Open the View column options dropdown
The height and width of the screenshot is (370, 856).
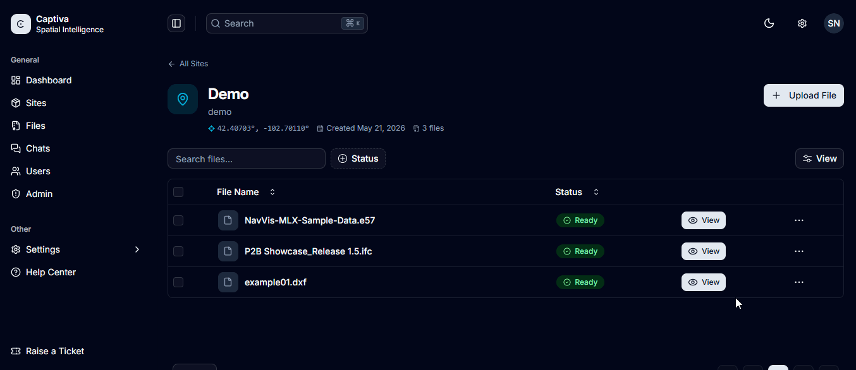pos(819,158)
